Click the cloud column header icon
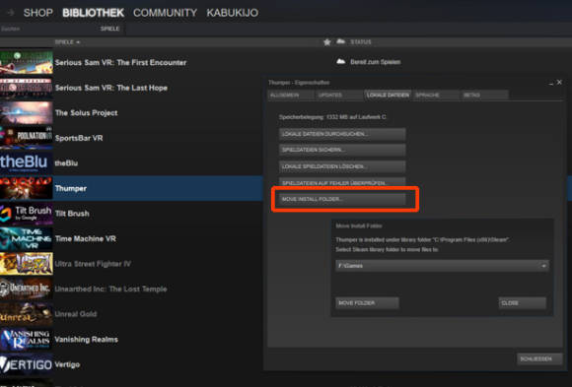This screenshot has width=572, height=387. pos(340,41)
